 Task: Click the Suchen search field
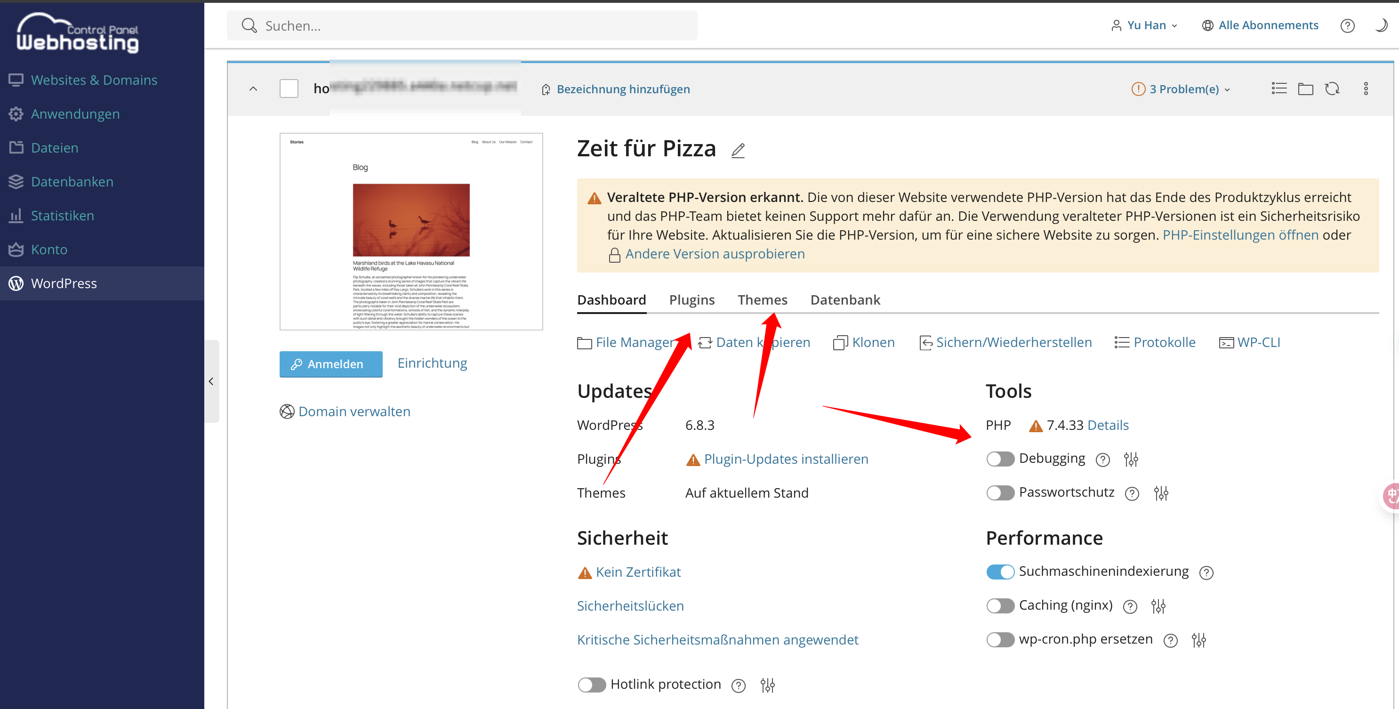[462, 25]
